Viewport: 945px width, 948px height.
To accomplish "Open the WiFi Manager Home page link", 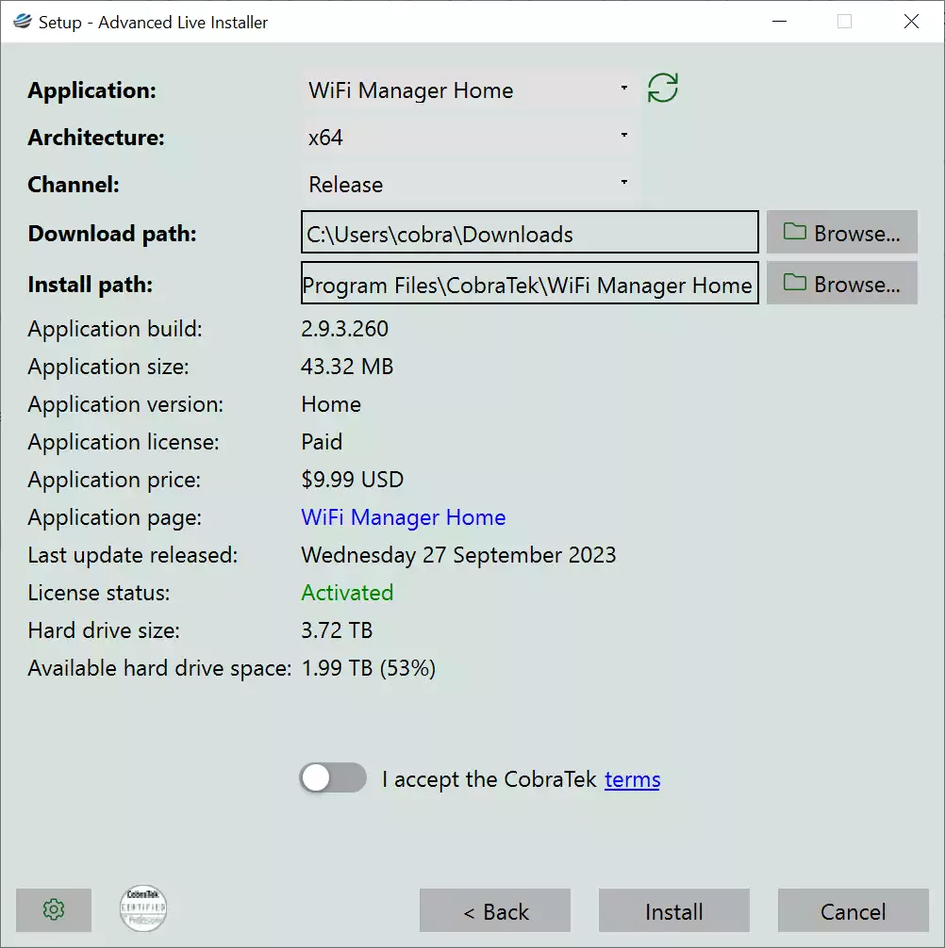I will click(x=404, y=517).
